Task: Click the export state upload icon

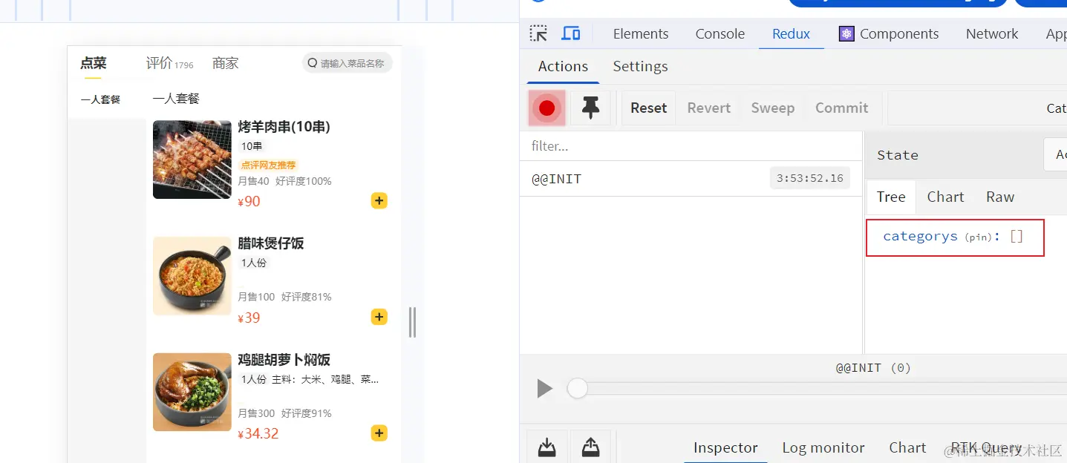Action: 590,447
